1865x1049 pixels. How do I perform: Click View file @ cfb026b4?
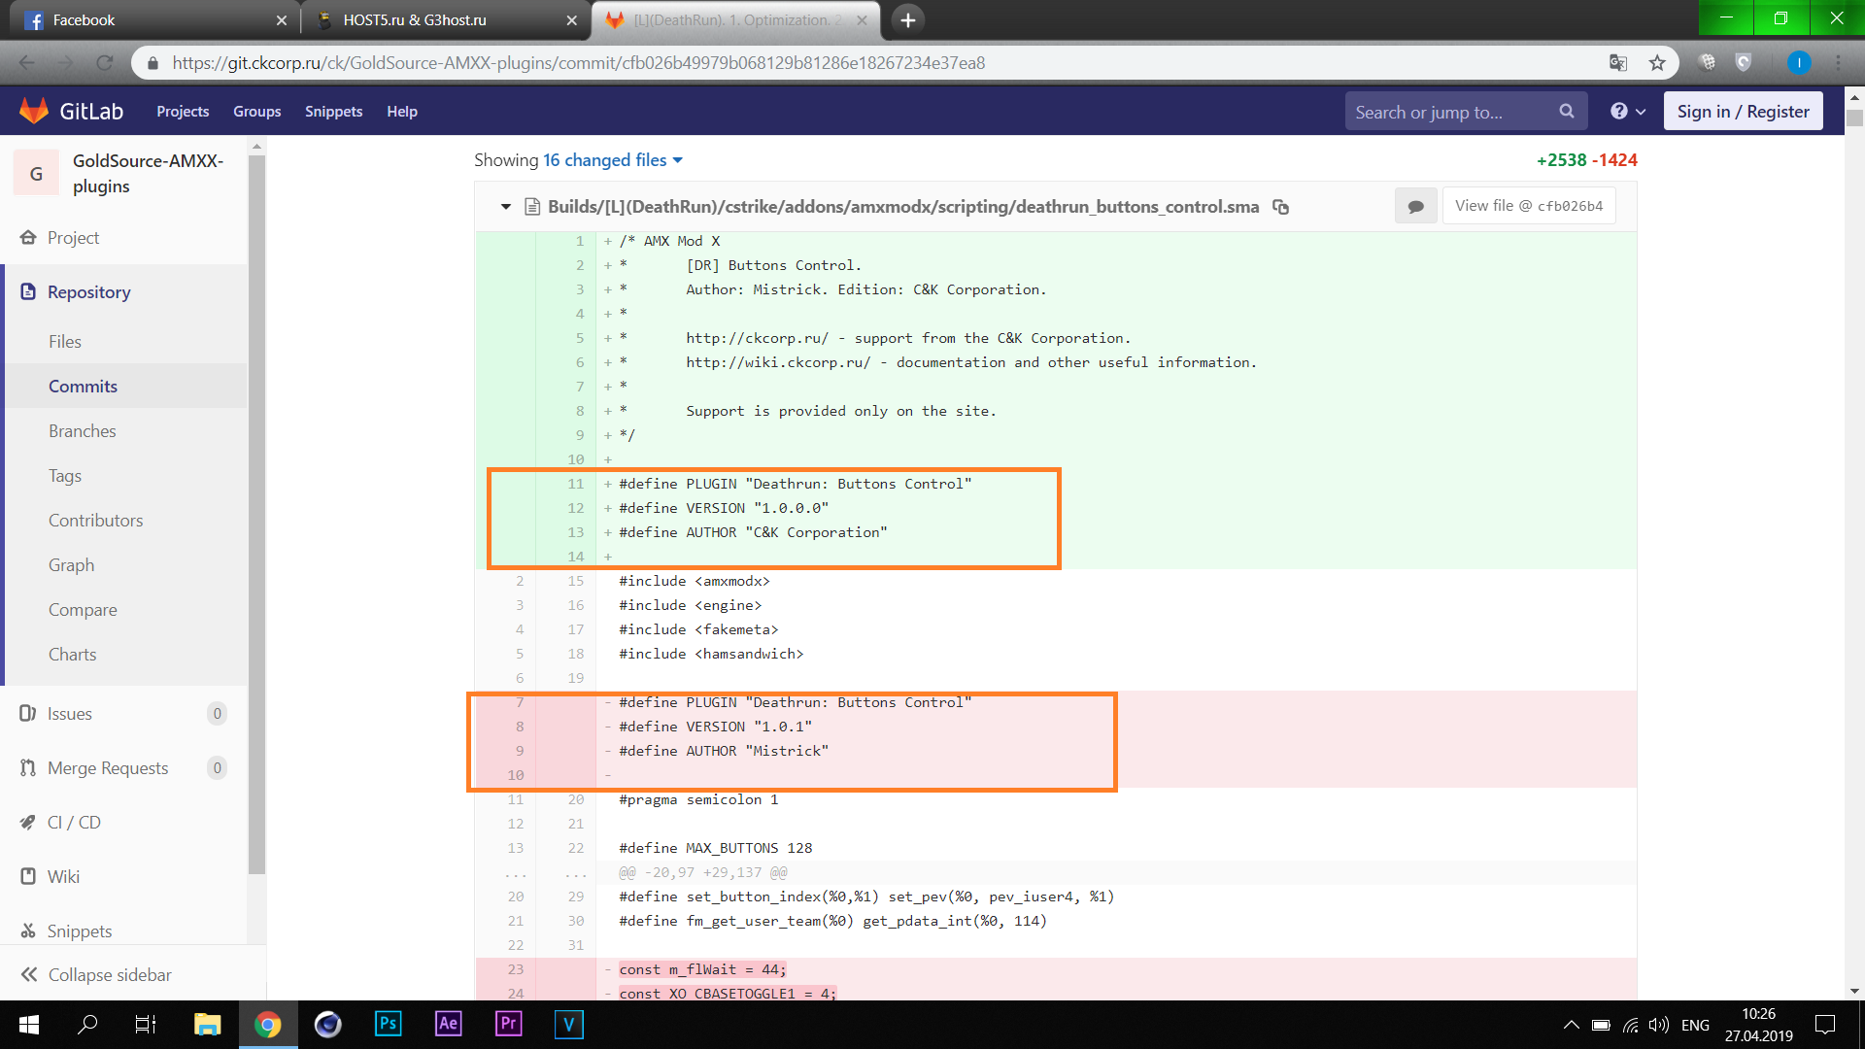1529,206
